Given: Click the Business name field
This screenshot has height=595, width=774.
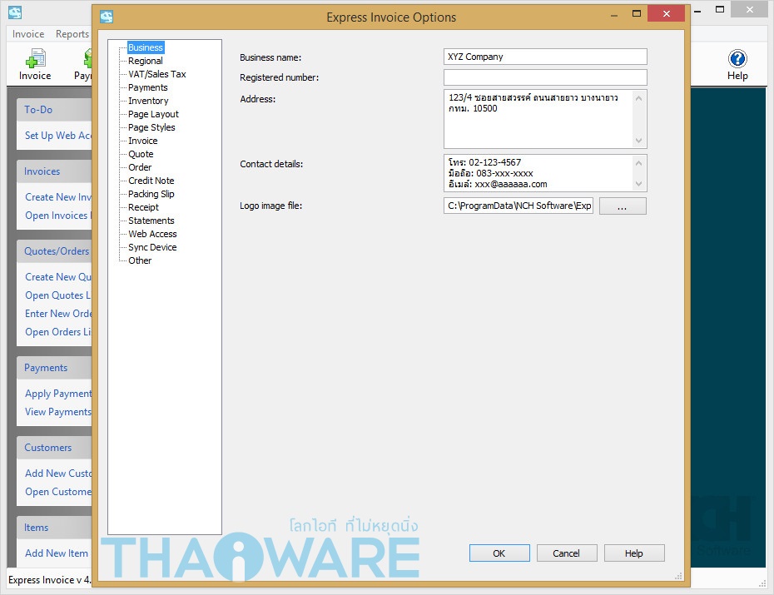Looking at the screenshot, I should pos(545,57).
